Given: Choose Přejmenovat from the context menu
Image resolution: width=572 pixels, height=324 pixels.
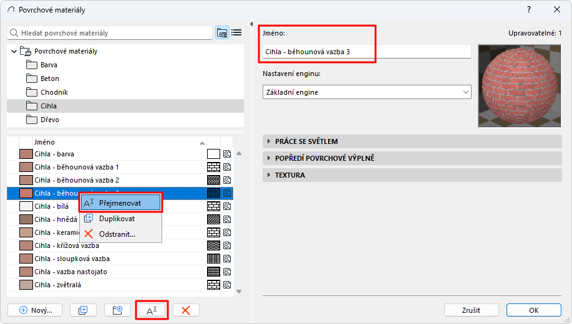Looking at the screenshot, I should click(x=121, y=203).
